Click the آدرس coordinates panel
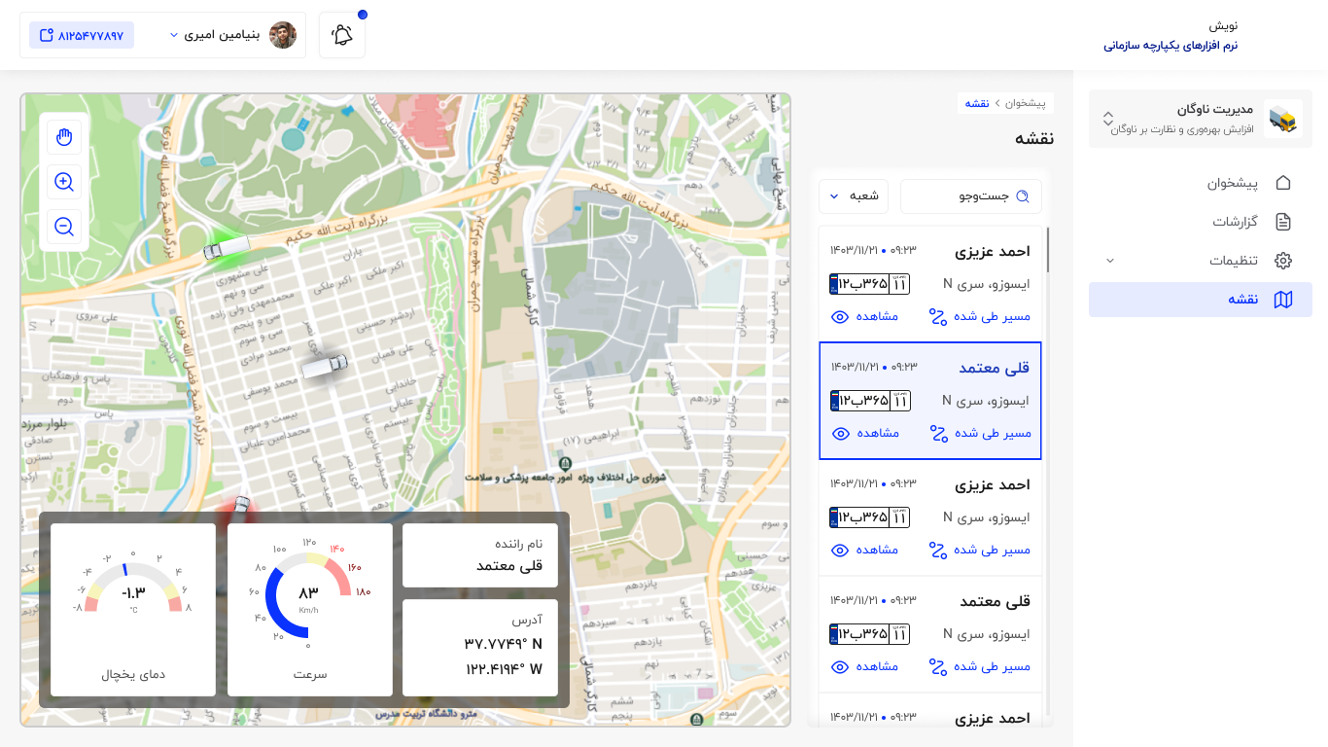The height and width of the screenshot is (747, 1328). coord(480,648)
